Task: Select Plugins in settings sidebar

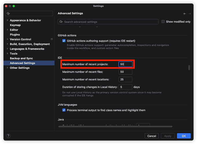Action: coord(15,35)
